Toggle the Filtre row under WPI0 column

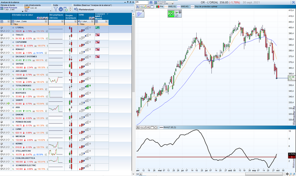[x=86, y=24]
